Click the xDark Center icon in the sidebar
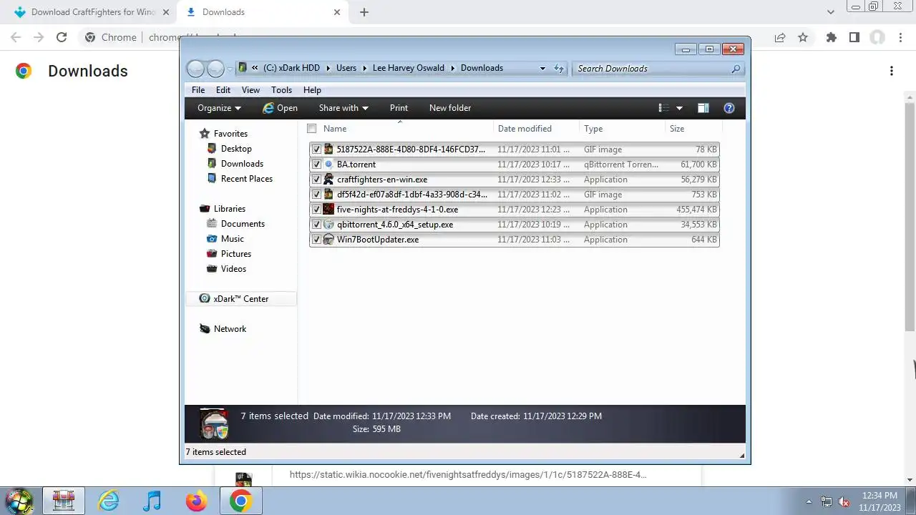 point(205,299)
